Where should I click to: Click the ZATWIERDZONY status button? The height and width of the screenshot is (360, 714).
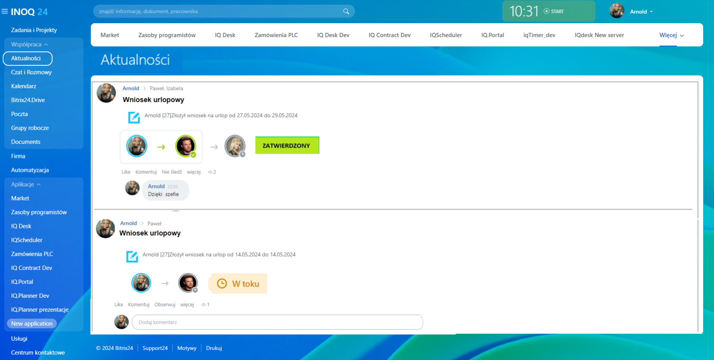tap(287, 146)
